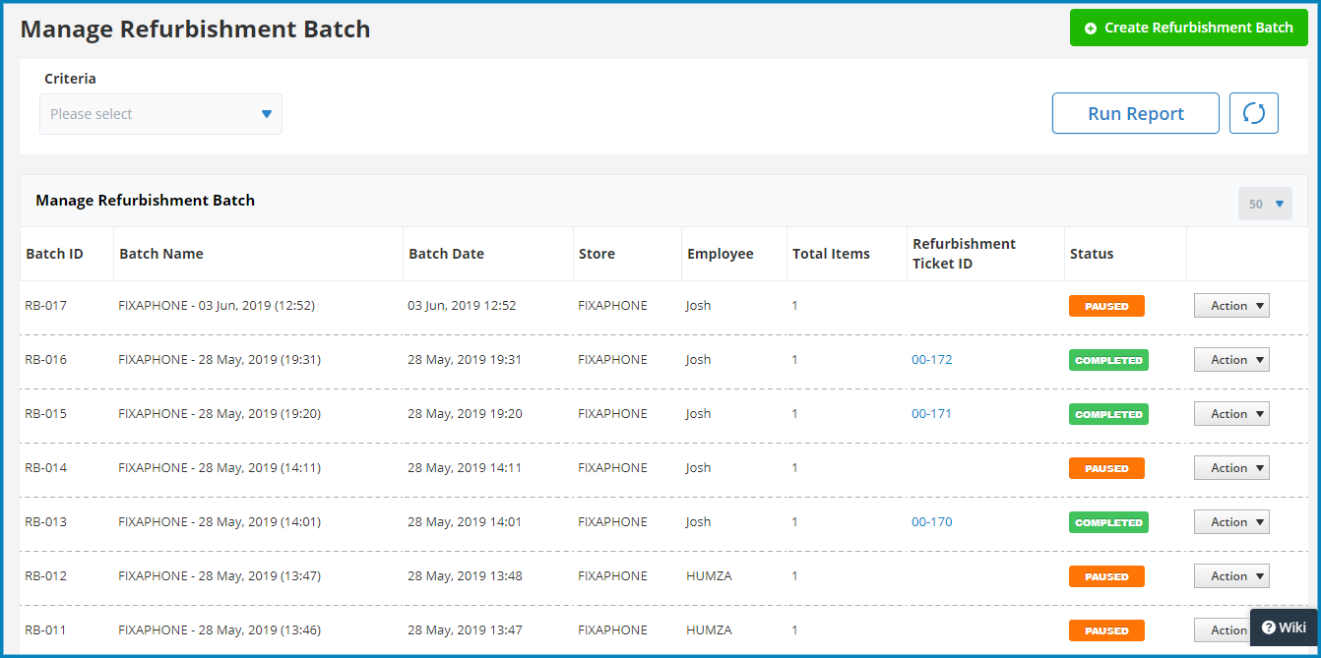1321x658 pixels.
Task: Click total items link for RB-016
Action: point(794,360)
